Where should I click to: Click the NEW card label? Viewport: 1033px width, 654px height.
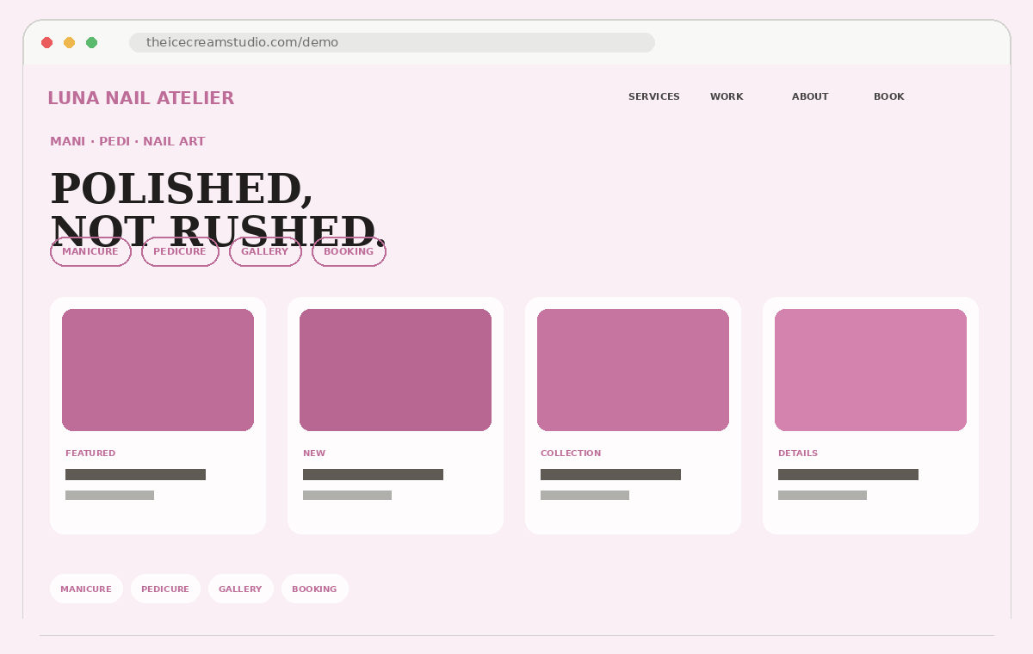314,453
